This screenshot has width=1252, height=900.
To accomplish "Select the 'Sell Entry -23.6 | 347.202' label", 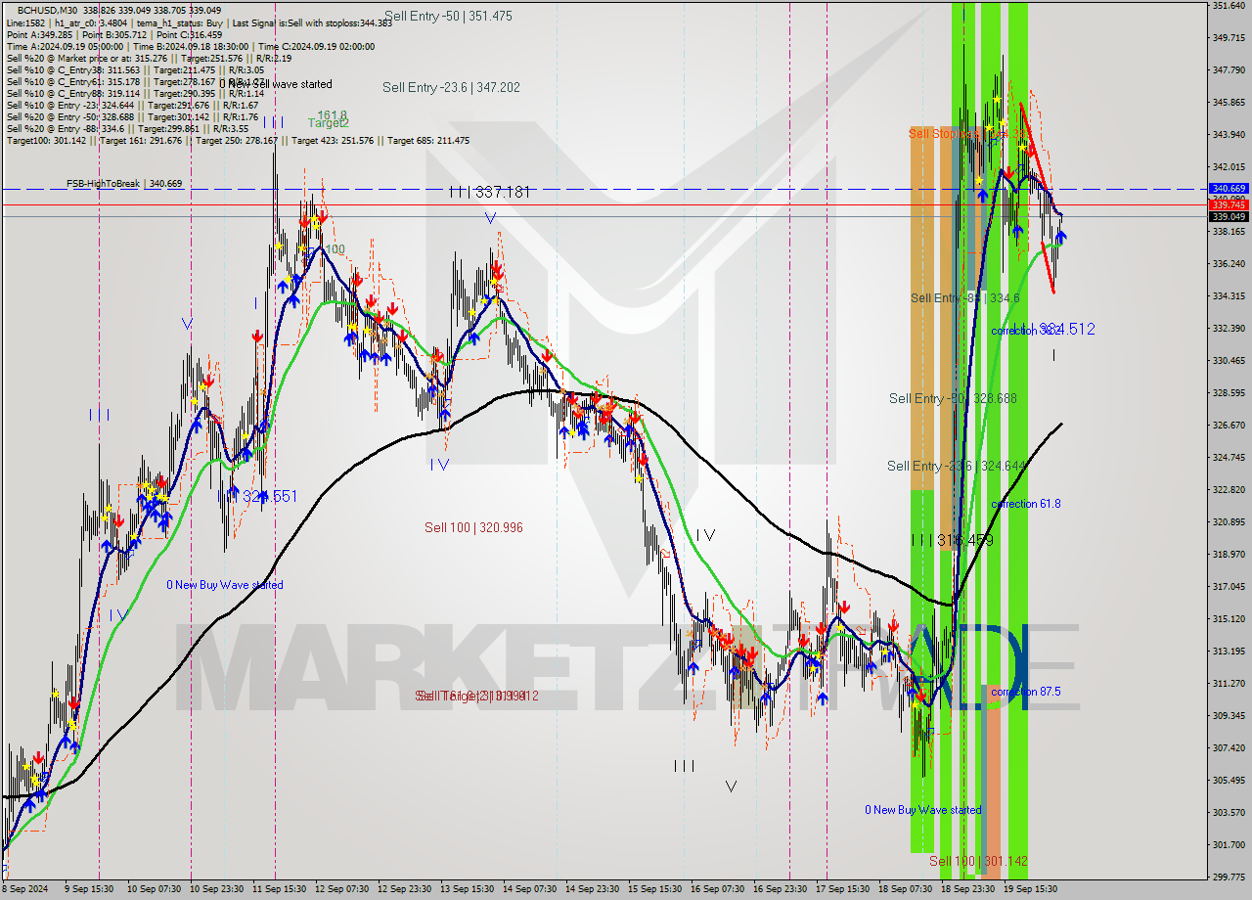I will point(451,87).
